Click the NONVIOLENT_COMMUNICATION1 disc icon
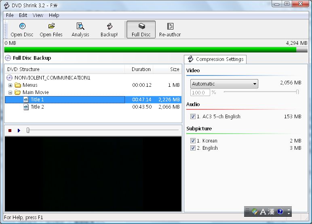Image resolution: width=312 pixels, height=224 pixels. point(9,77)
